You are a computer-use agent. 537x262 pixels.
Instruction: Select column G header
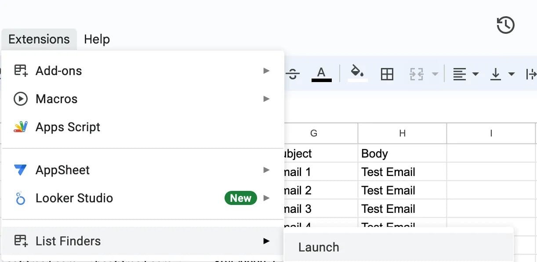(x=314, y=133)
